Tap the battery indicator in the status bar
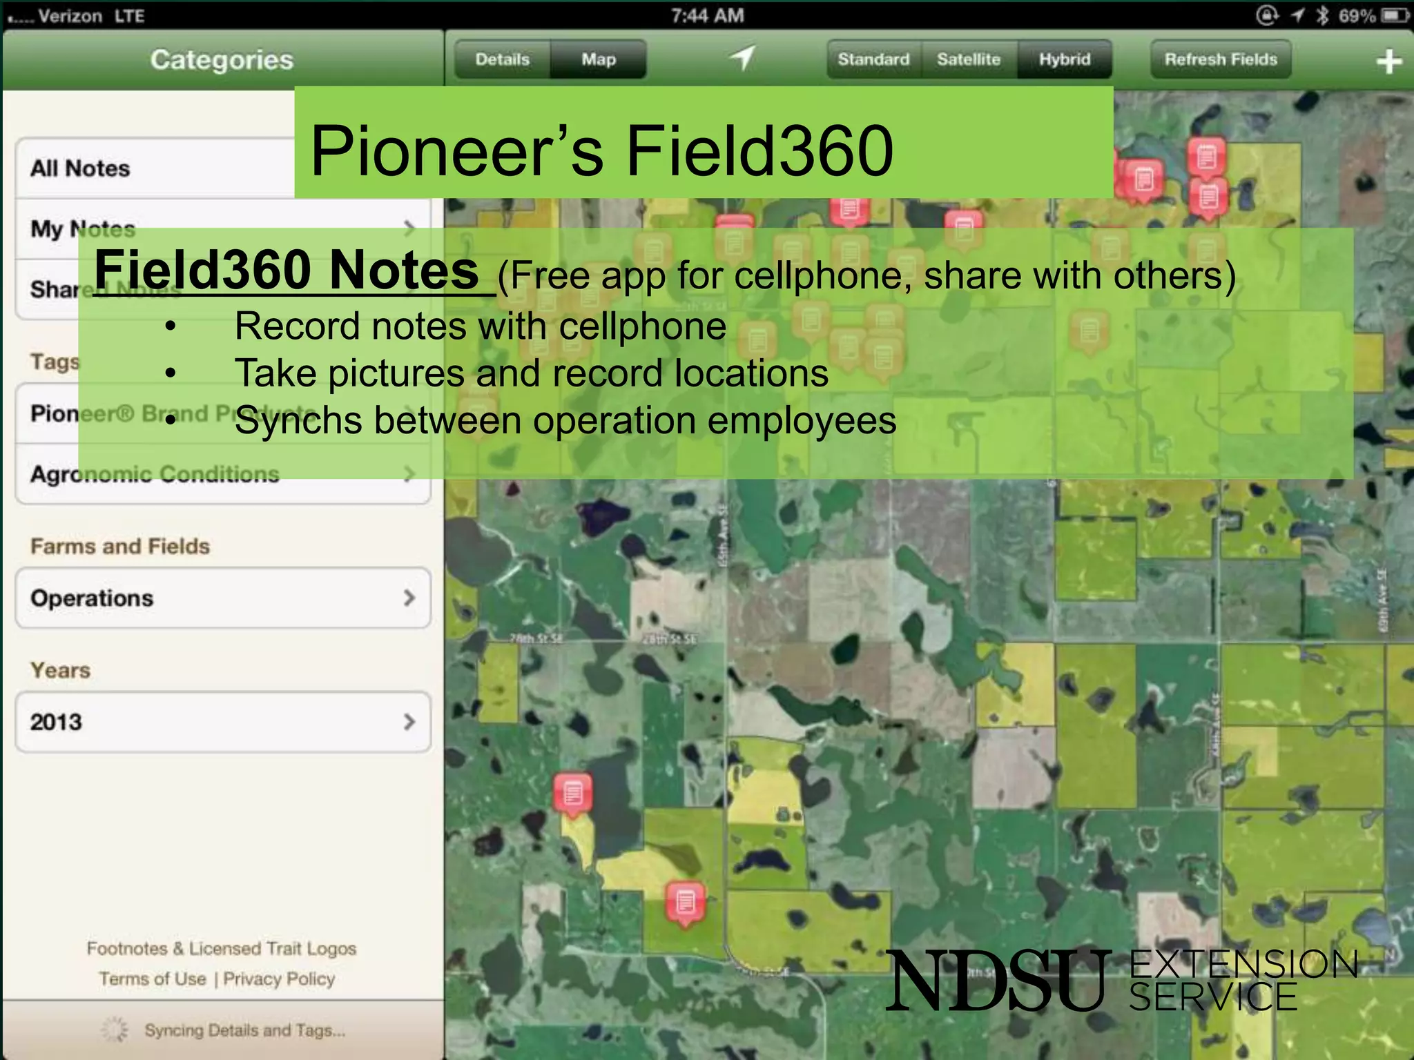 [1395, 15]
